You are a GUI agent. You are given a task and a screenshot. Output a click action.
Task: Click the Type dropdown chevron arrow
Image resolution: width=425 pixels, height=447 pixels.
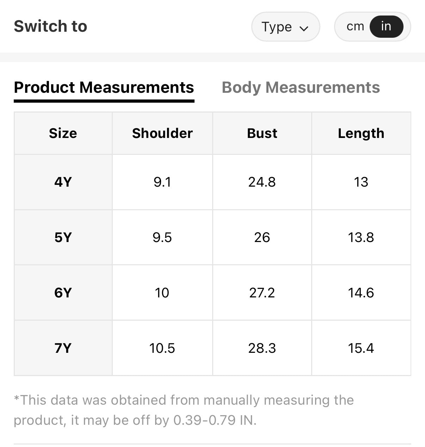tap(303, 28)
